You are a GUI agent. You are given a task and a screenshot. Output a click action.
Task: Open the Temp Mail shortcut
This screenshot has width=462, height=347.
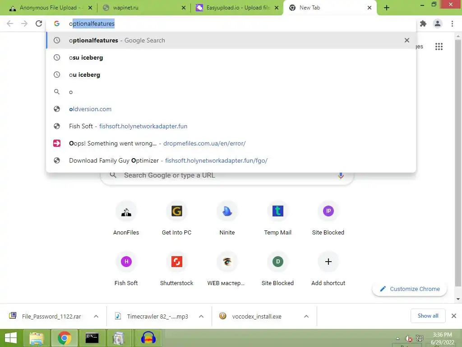click(277, 219)
